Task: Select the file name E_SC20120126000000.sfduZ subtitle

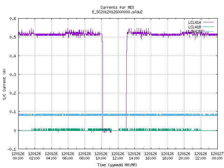Action: pos(117,12)
